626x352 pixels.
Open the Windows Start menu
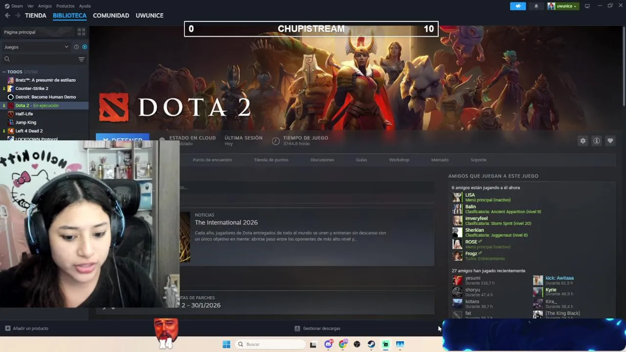pos(226,344)
